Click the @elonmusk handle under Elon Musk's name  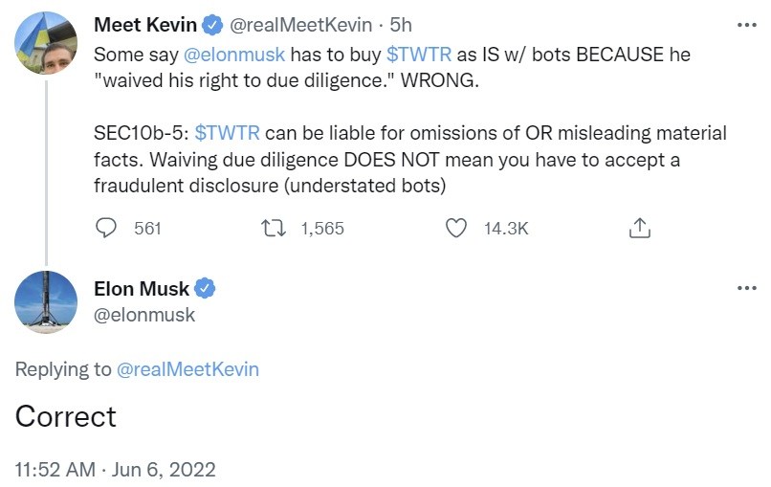tap(144, 314)
